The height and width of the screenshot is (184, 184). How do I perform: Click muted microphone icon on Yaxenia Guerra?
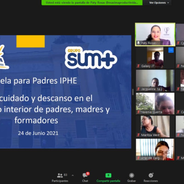pyautogui.click(x=138, y=112)
